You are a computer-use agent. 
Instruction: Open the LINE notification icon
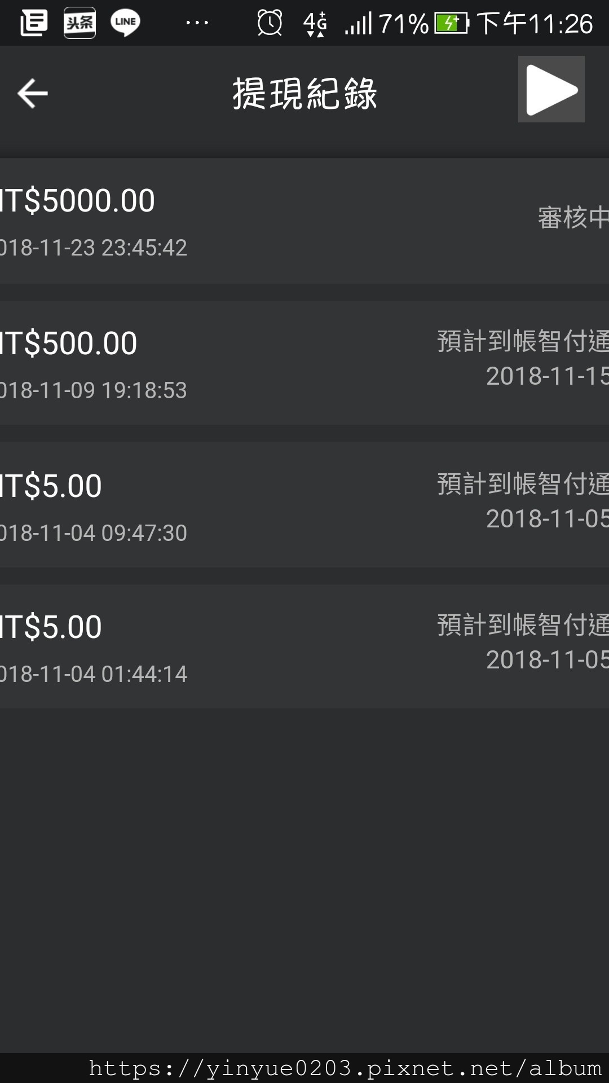tap(125, 23)
